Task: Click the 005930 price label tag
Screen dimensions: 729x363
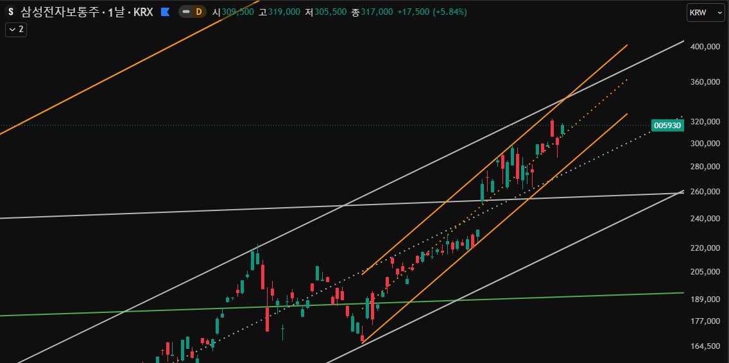Action: pyautogui.click(x=667, y=125)
